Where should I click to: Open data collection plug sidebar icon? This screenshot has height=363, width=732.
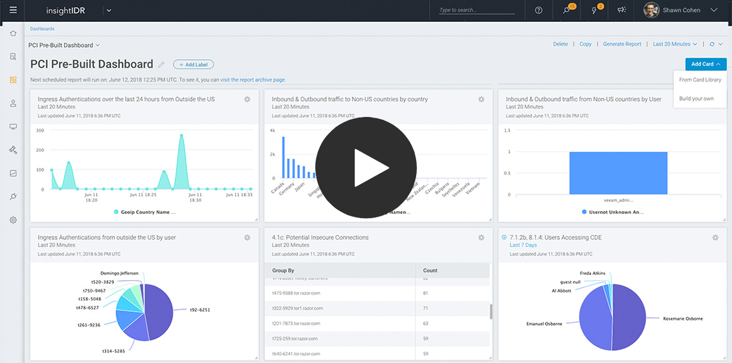(x=13, y=196)
